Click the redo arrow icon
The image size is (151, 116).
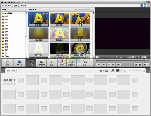coord(13,71)
